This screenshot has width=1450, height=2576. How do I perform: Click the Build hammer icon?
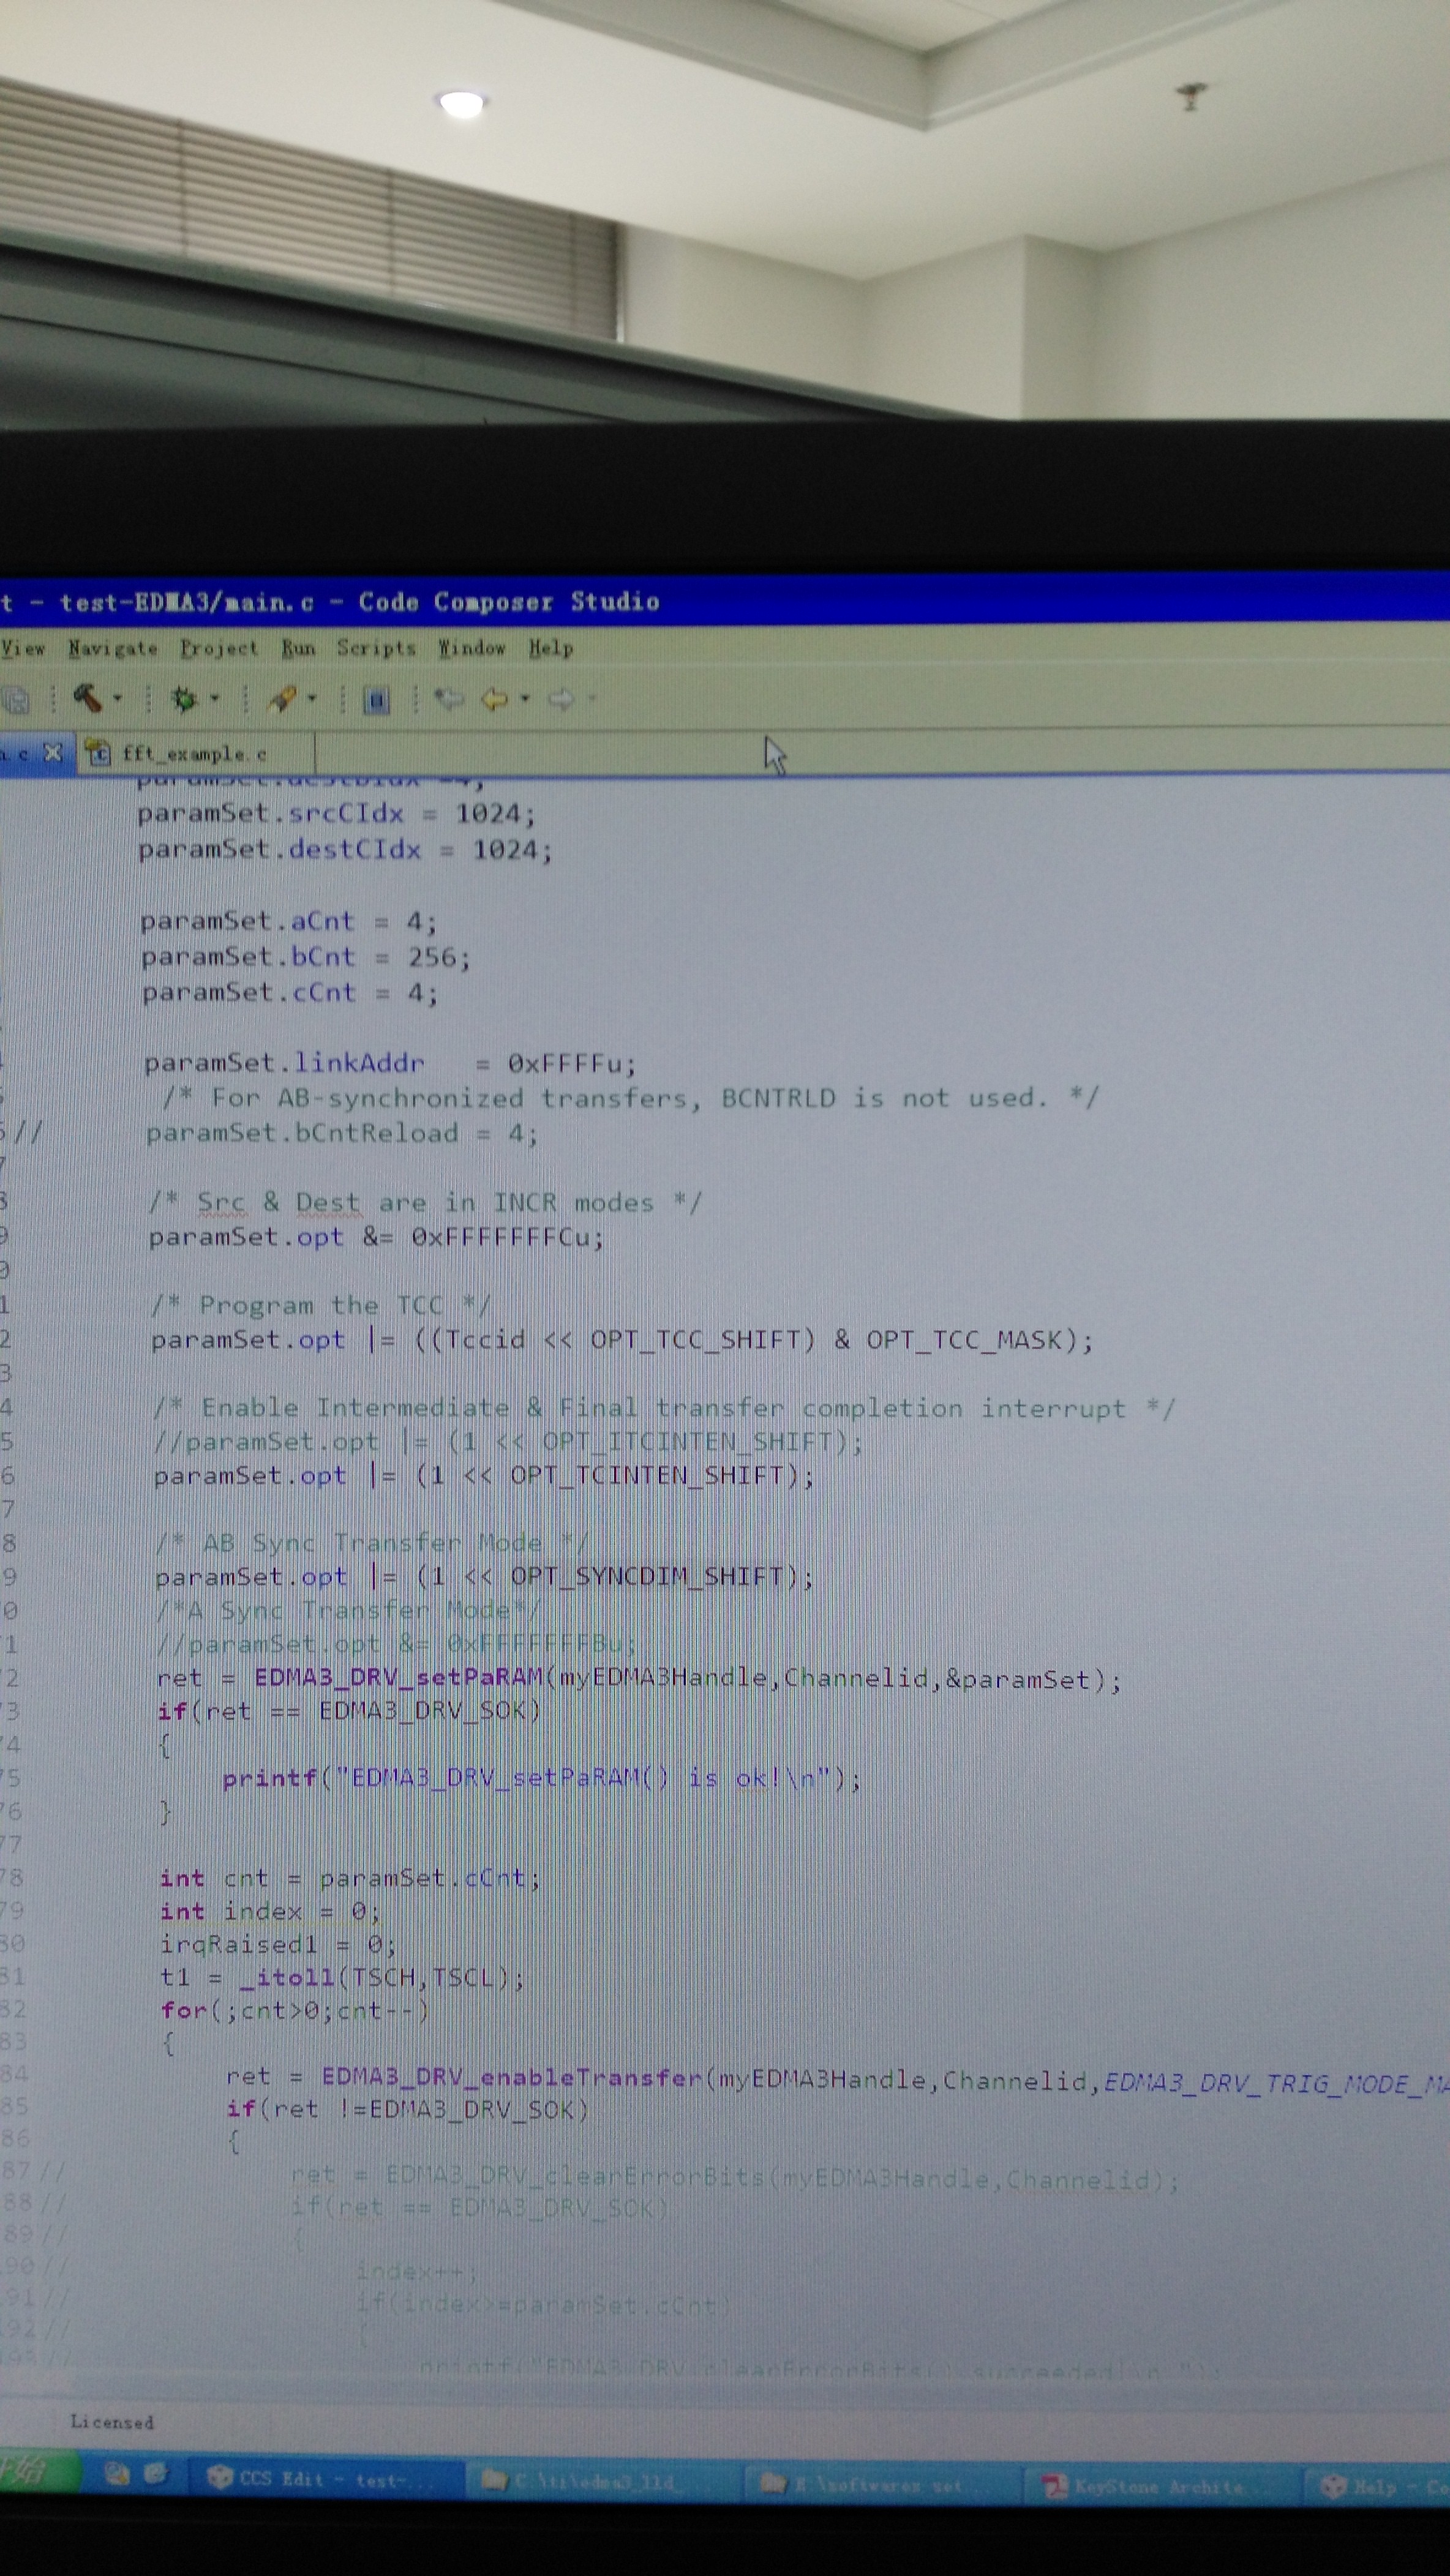[x=87, y=697]
